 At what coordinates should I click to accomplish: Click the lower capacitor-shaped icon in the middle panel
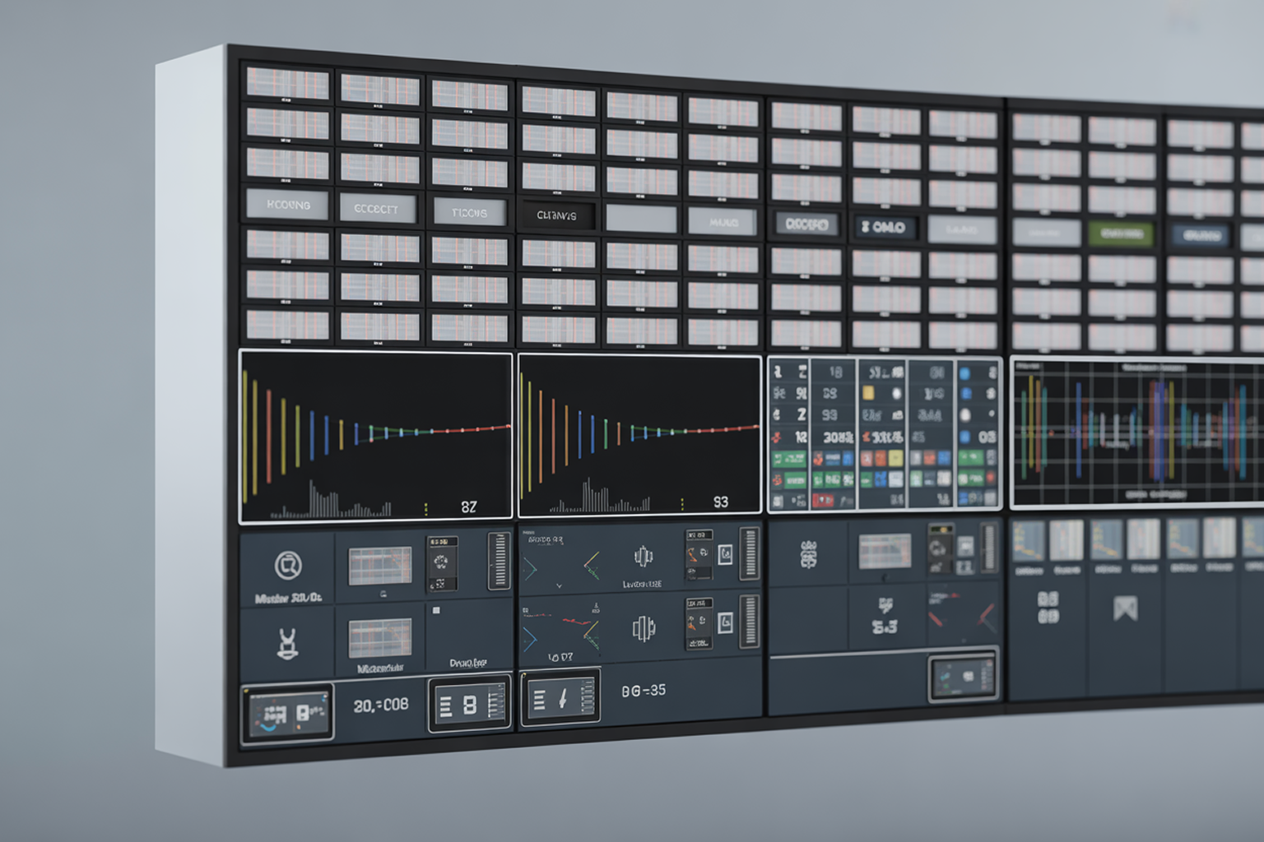pyautogui.click(x=644, y=629)
